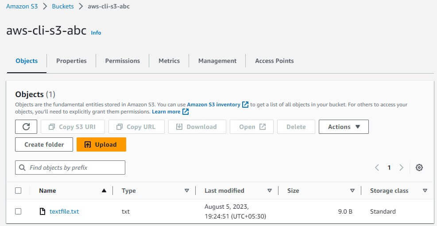Click the 9.0 B size cell
The image size is (437, 226).
pos(345,211)
